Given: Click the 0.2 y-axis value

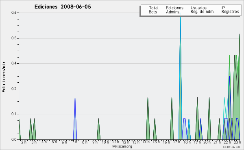Looking at the screenshot, I should click(x=14, y=89).
